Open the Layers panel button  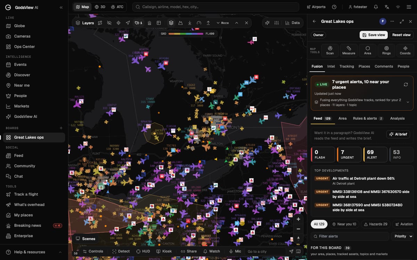85,23
